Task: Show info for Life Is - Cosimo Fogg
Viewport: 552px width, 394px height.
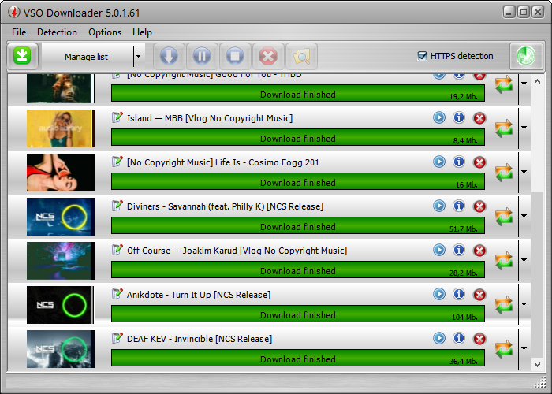Action: 459,162
